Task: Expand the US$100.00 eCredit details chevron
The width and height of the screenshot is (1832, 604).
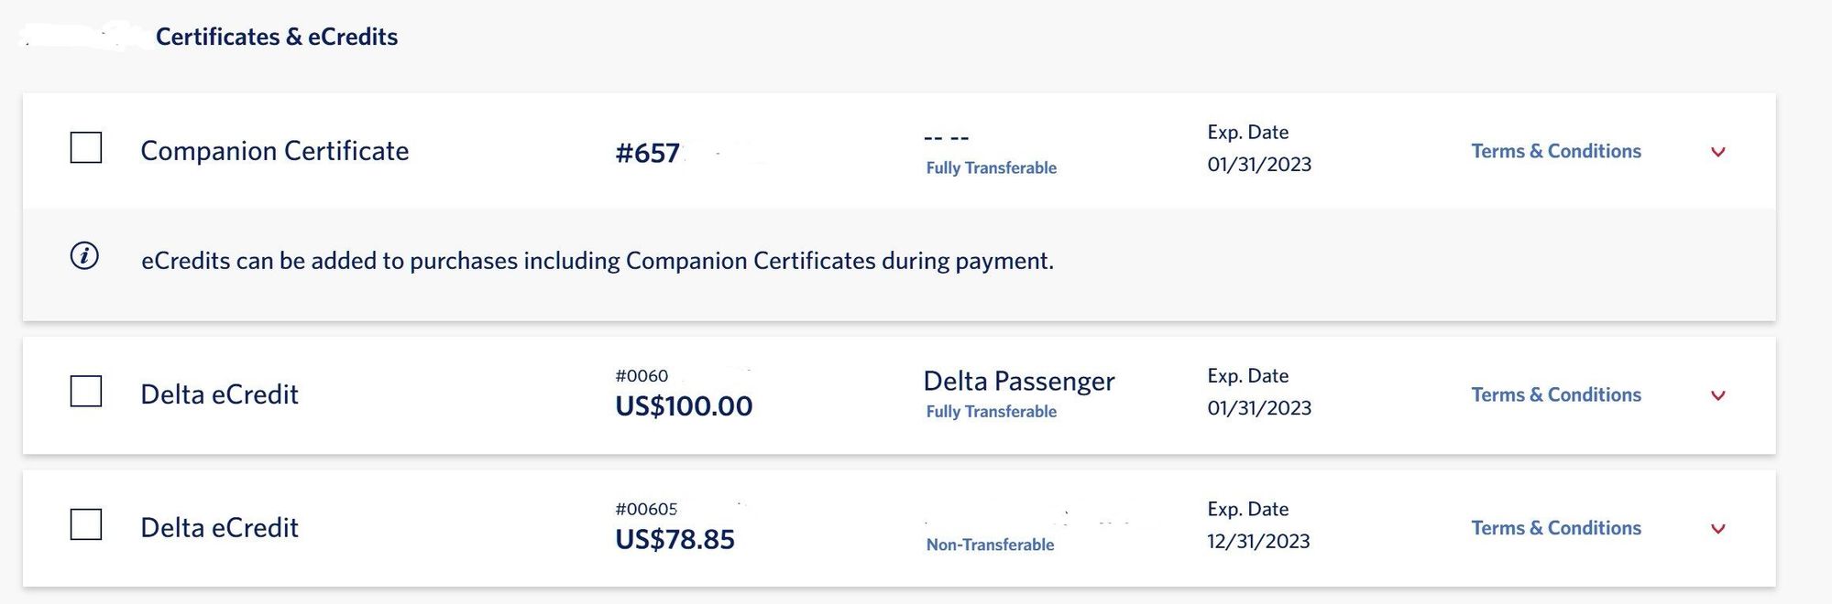Action: (x=1718, y=395)
